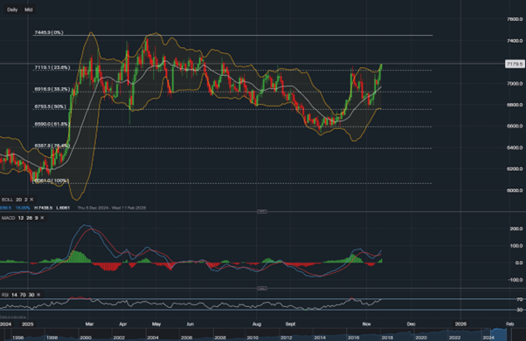
Task: Remove the RSI indicator with its X
Action: [x=38, y=295]
